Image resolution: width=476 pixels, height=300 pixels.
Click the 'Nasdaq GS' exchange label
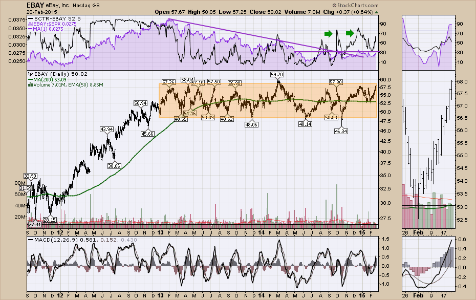(x=86, y=6)
